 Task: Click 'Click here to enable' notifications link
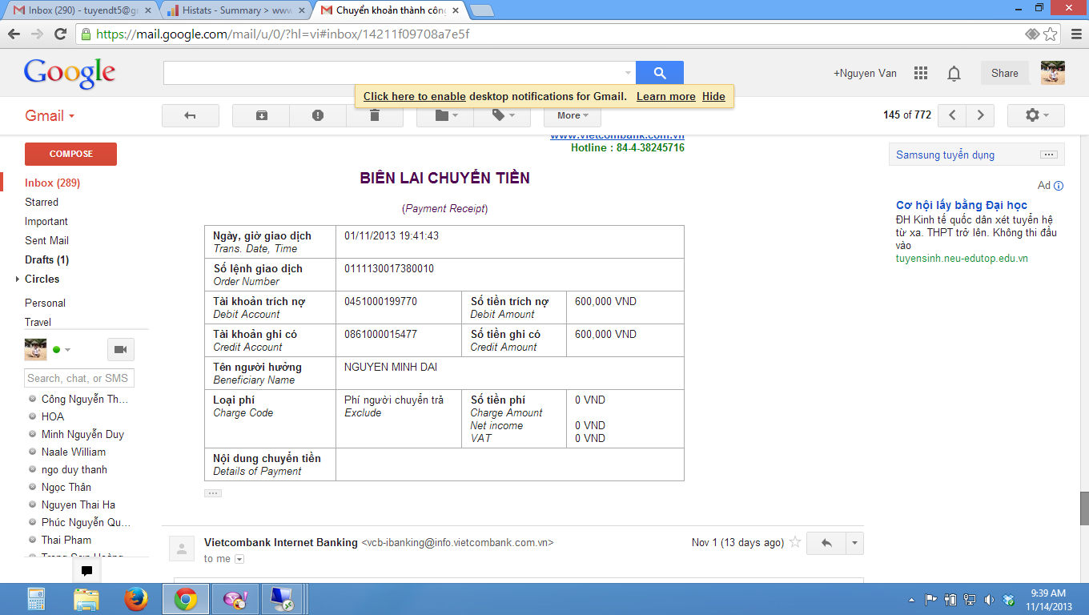[415, 96]
